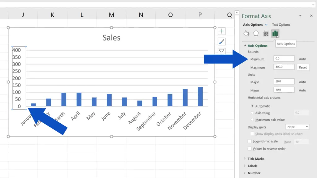Open the Display units dropdown
Viewport: 317px width, 178px height.
(297, 127)
